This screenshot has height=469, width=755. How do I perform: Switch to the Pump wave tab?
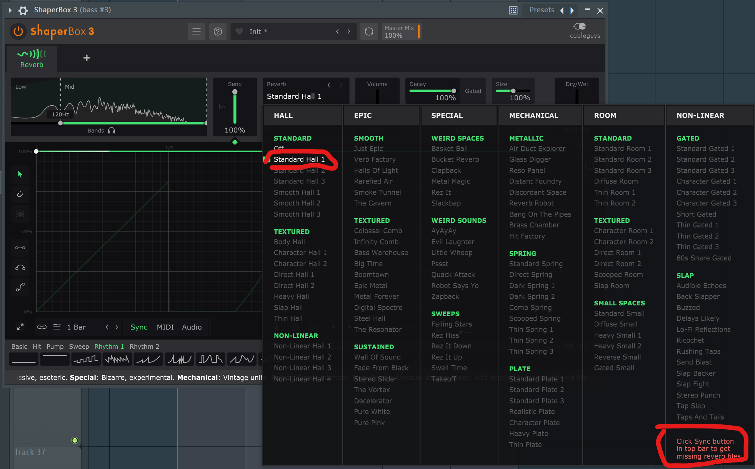click(55, 346)
